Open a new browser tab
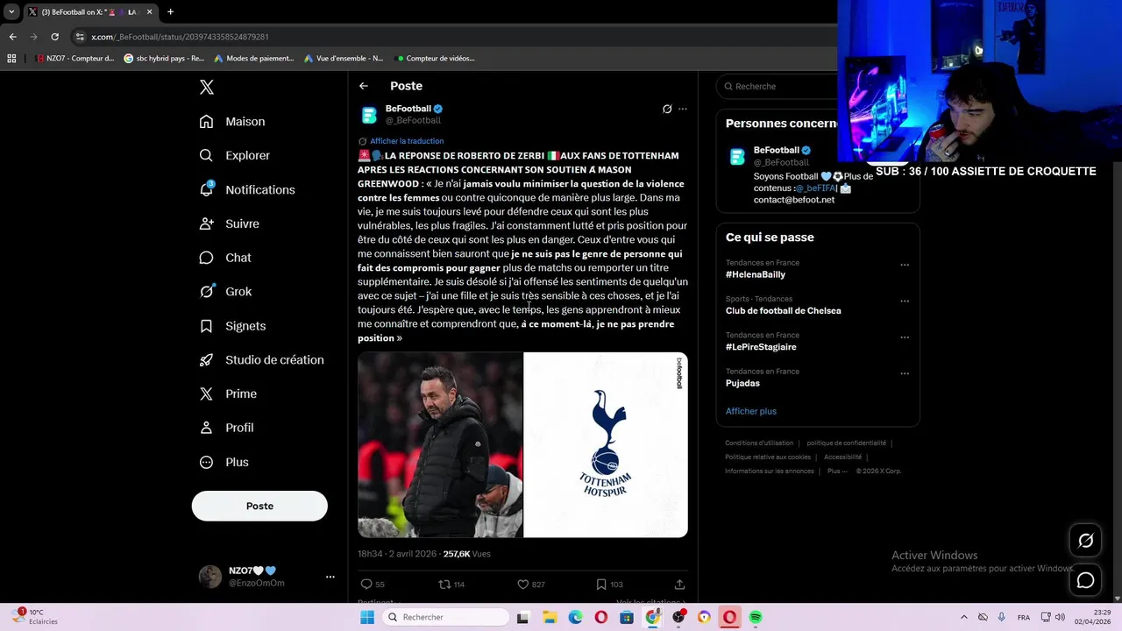 [x=170, y=12]
